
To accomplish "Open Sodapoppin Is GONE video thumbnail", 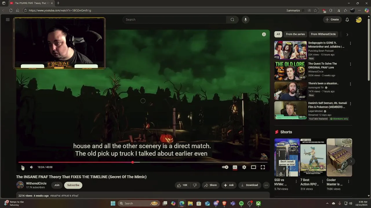I will click(x=290, y=50).
